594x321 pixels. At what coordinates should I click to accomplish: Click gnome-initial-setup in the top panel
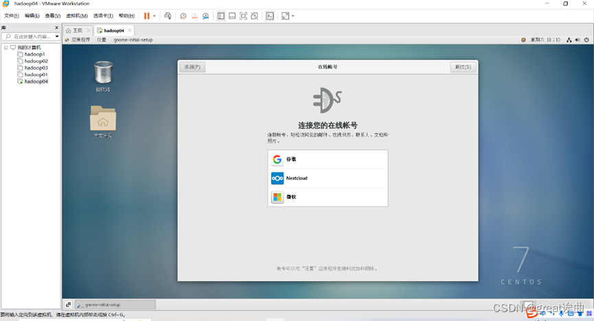pos(133,40)
